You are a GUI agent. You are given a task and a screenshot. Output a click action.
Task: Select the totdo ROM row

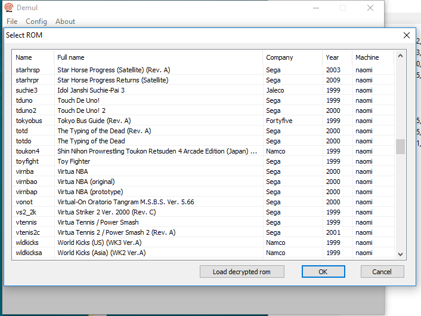(x=203, y=141)
